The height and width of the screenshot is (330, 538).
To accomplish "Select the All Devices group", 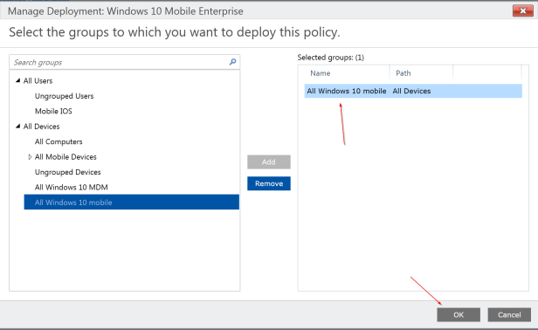I will tap(42, 127).
